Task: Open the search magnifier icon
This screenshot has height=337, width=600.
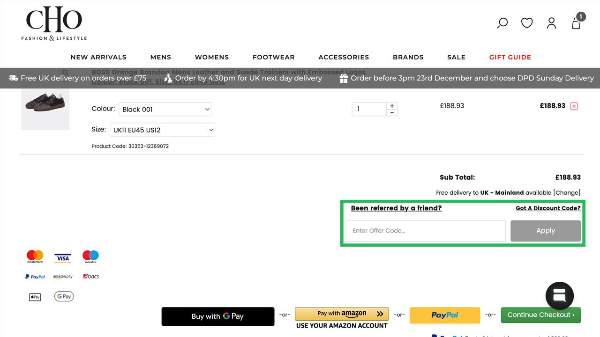Action: click(x=502, y=23)
